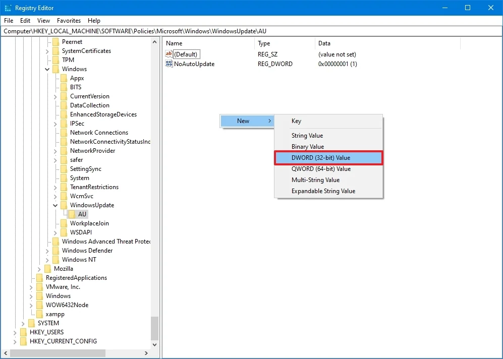
Task: Open the View menu
Action: pyautogui.click(x=43, y=21)
